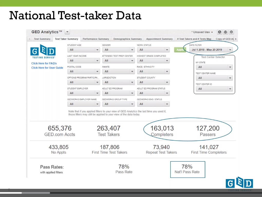262x197 pixels.
Task: Expand the Test Center ID dropdown
Action: coord(214,89)
